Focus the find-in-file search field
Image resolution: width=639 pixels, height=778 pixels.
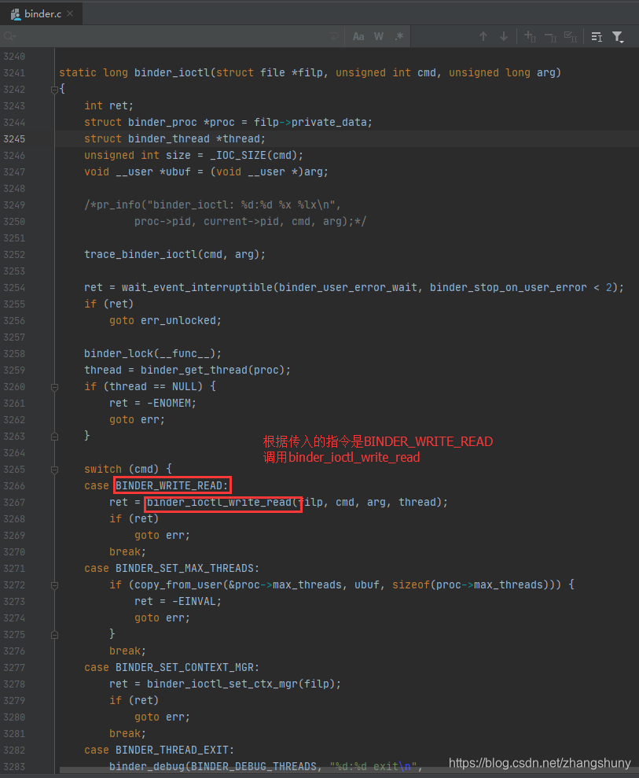point(171,36)
